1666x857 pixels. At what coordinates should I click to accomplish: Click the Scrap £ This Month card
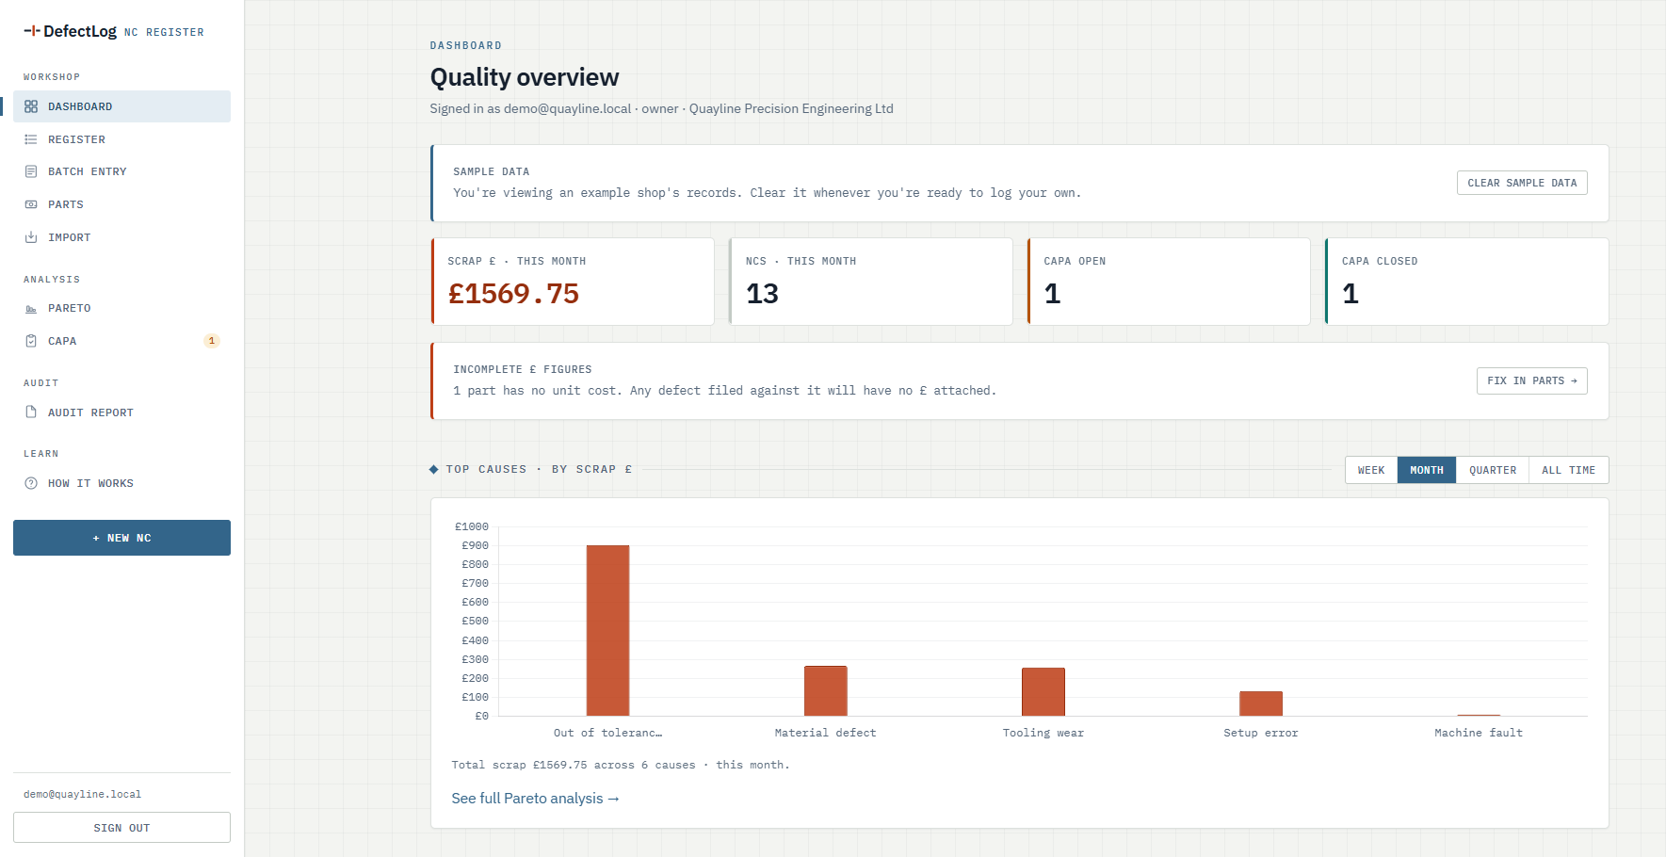[x=573, y=282]
